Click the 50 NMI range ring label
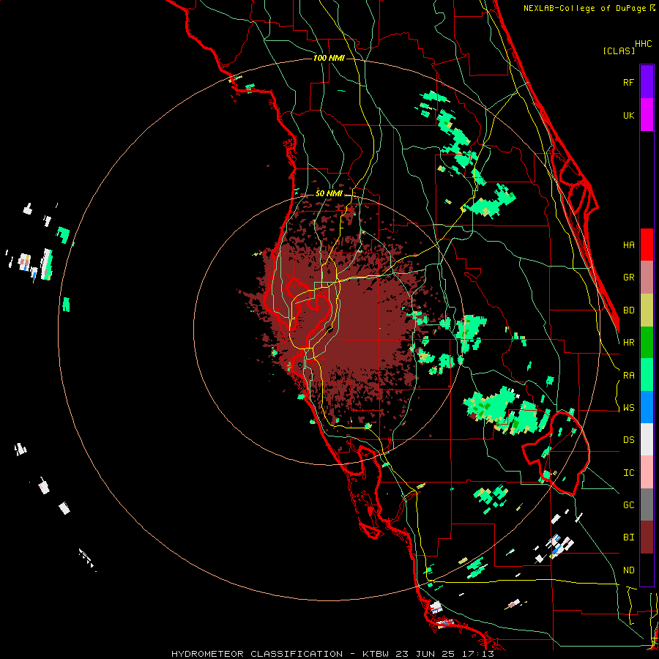This screenshot has height=659, width=659. 329,193
